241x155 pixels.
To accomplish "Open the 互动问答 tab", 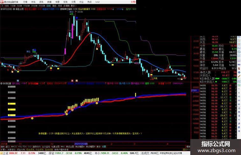I will [49, 149].
